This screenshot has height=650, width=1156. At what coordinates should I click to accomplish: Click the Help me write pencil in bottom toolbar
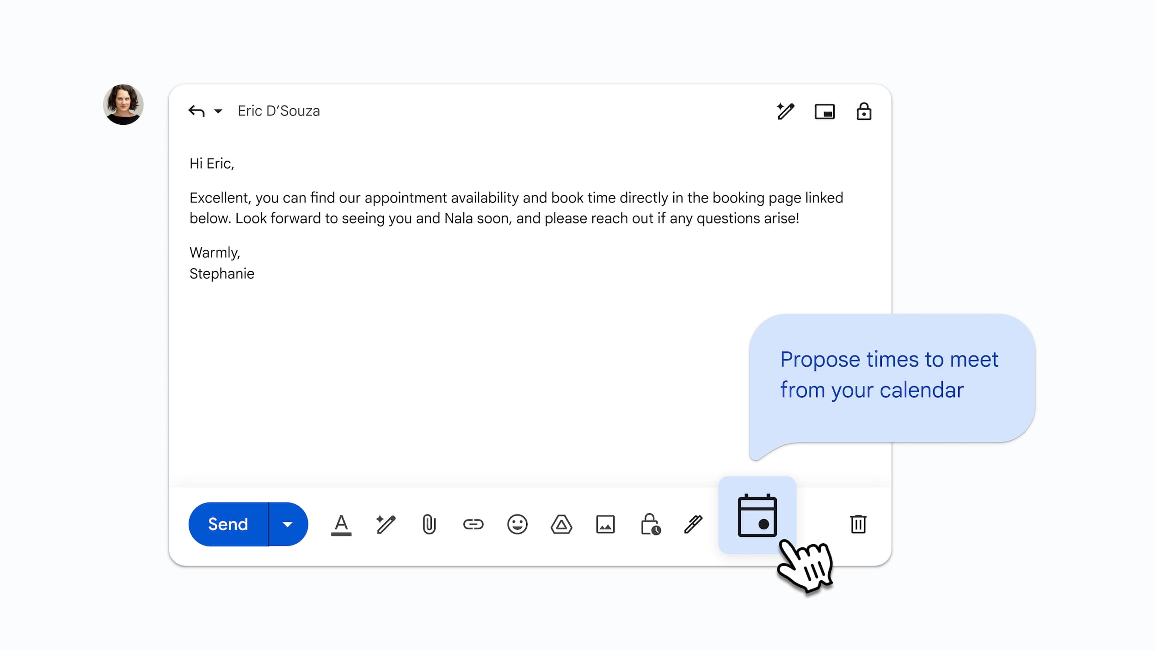coord(385,524)
